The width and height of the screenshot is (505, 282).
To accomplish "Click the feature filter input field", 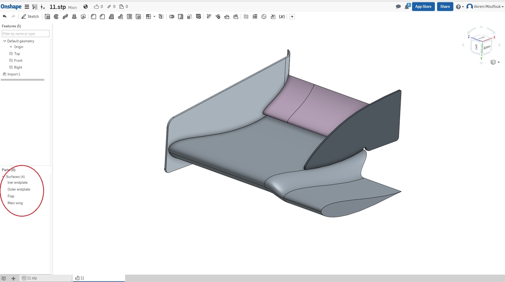I will (x=26, y=34).
